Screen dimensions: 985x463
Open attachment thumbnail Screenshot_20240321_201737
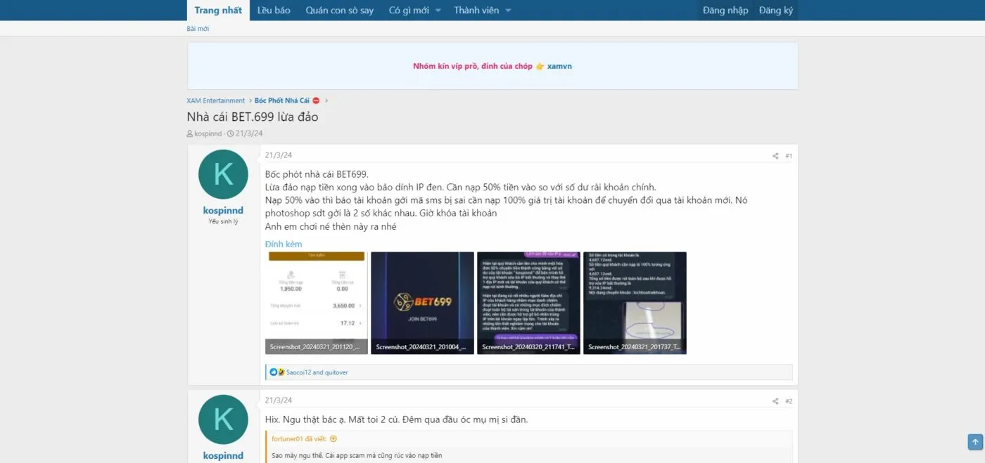click(635, 303)
